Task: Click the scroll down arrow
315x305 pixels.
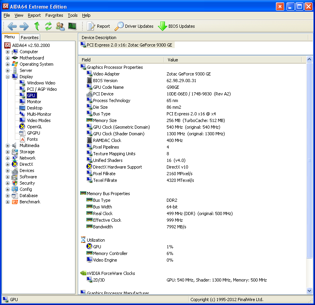Action: tap(310, 291)
